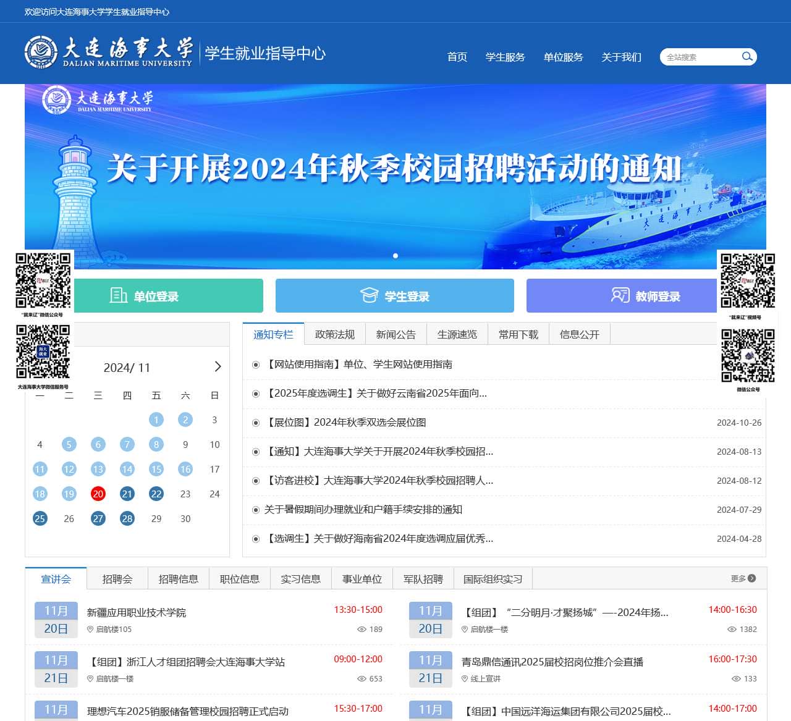Click the 2024/ 11 calendar title
The width and height of the screenshot is (791, 721).
pyautogui.click(x=127, y=368)
